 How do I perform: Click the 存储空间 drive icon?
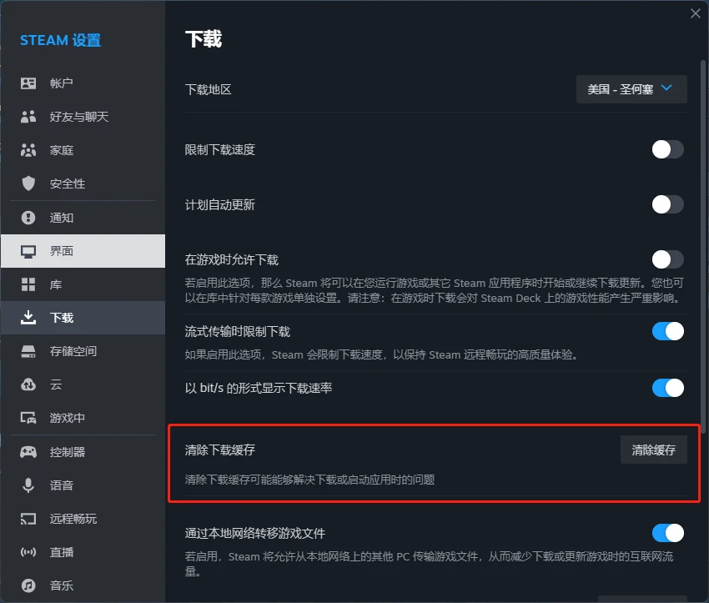[28, 351]
